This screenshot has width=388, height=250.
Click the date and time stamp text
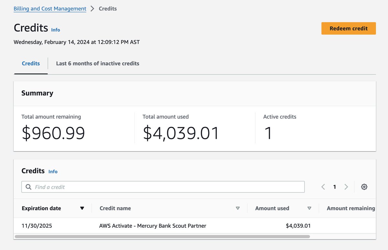pos(77,42)
